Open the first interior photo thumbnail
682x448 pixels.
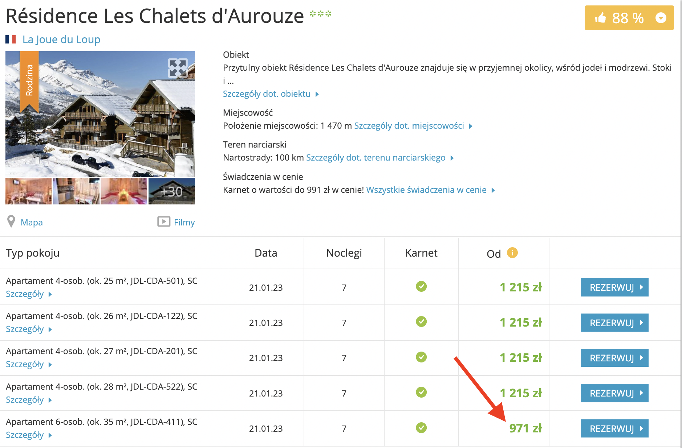click(x=29, y=191)
